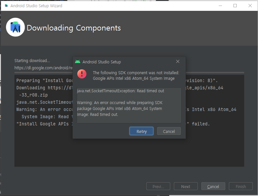258x196 pixels.
Task: Click the "s Intel x86 Atom_64" log text
Action: 211,109
